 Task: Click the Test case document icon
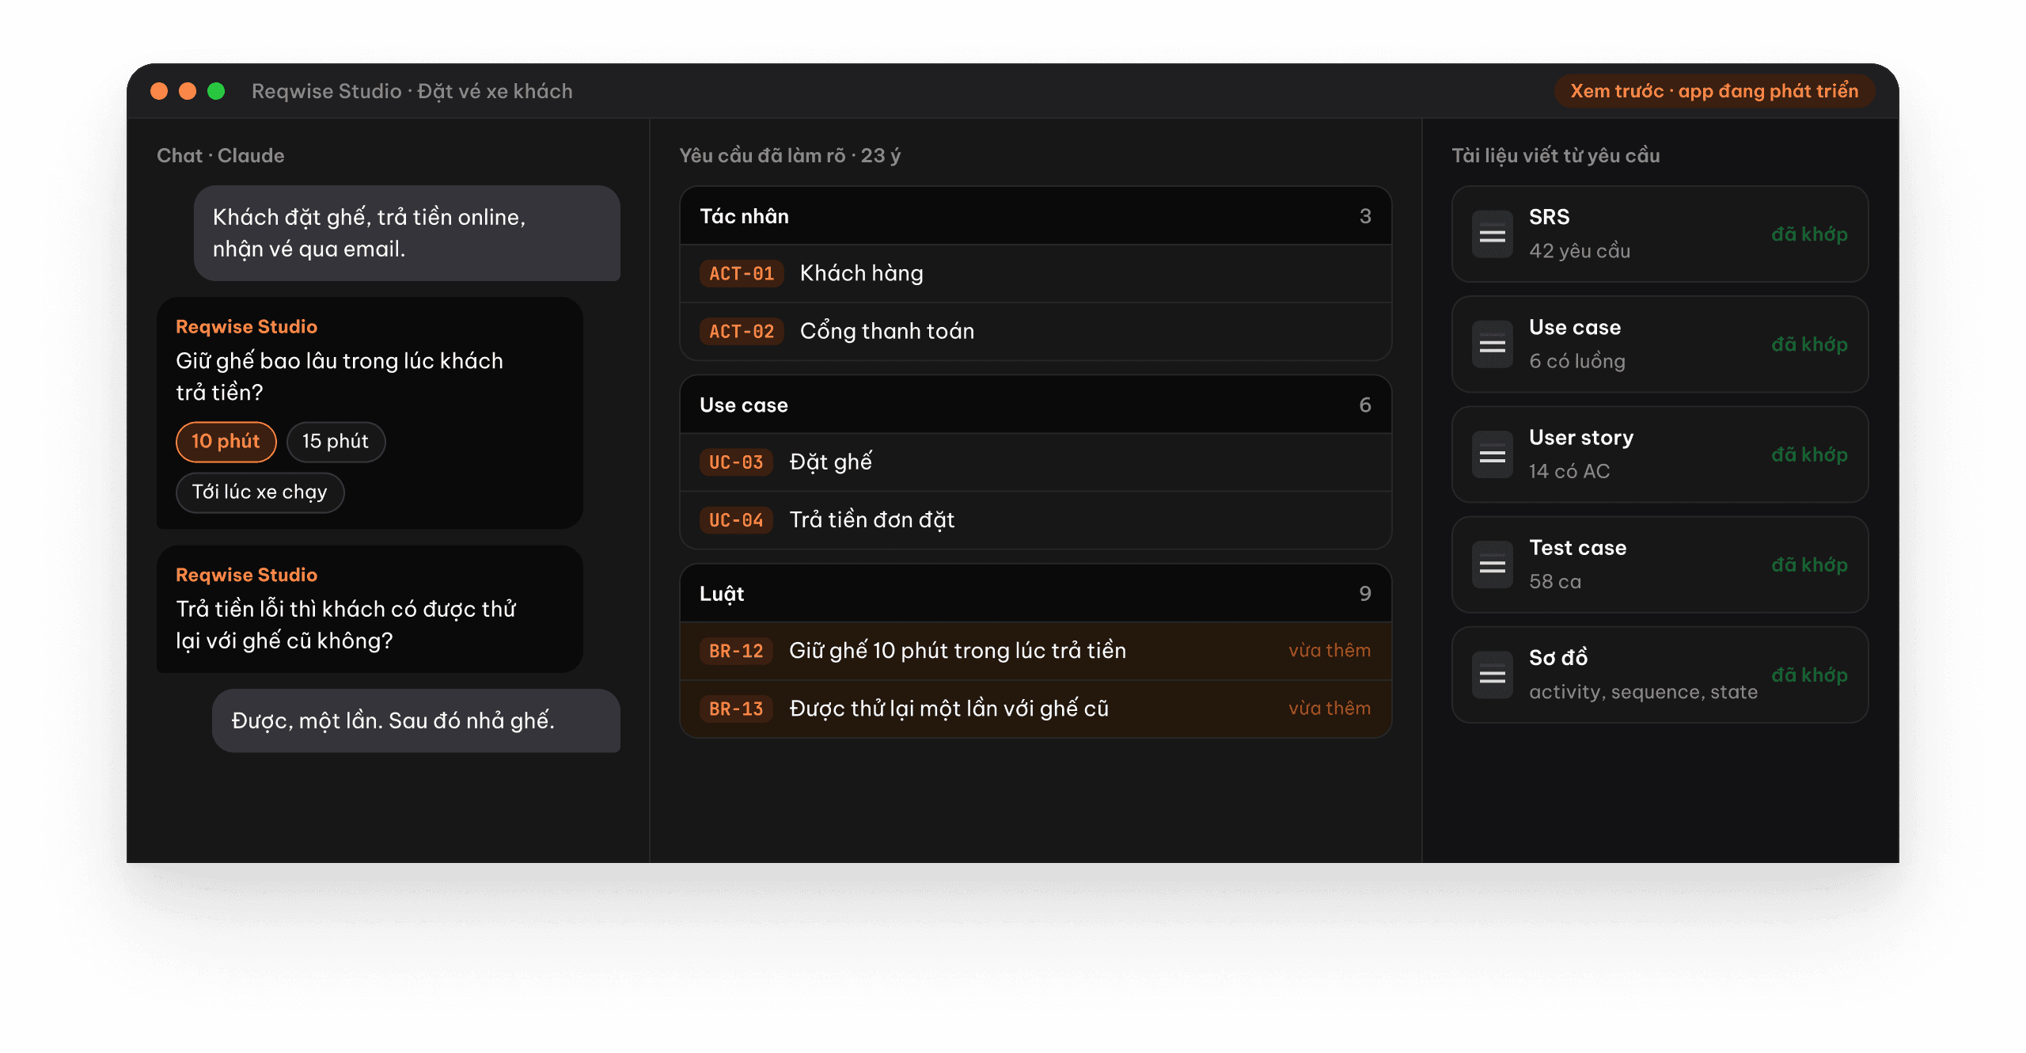(1492, 565)
